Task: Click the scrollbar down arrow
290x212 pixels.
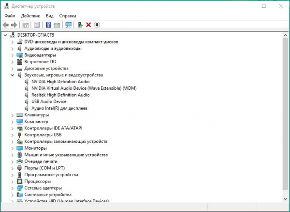Action: click(285, 199)
